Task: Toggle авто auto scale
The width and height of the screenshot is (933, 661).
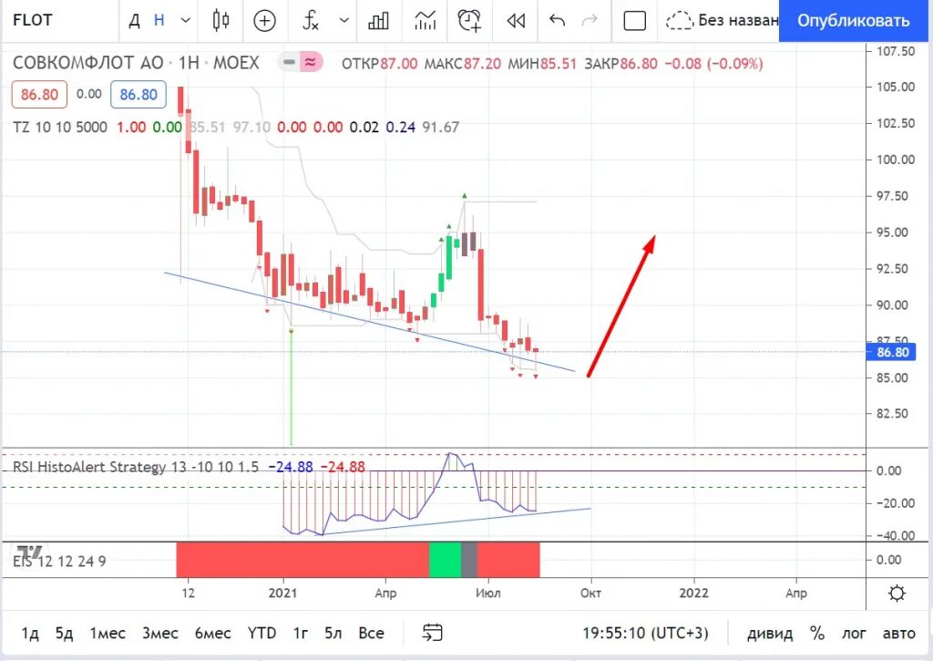Action: (x=898, y=633)
